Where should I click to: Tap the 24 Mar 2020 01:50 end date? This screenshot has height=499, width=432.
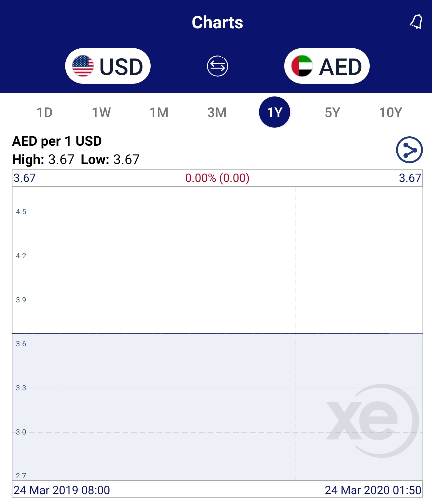coord(373,490)
